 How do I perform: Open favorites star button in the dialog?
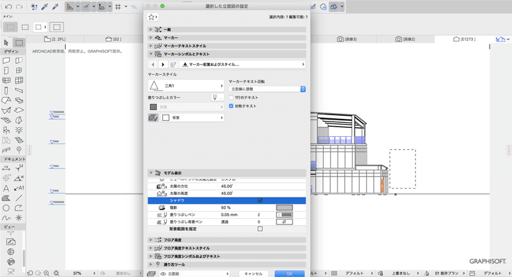[152, 17]
